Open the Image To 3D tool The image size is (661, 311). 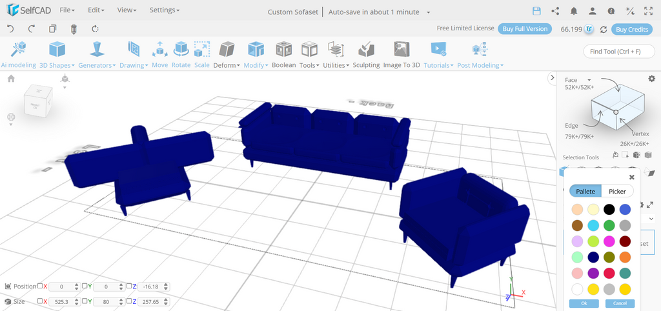pos(402,55)
